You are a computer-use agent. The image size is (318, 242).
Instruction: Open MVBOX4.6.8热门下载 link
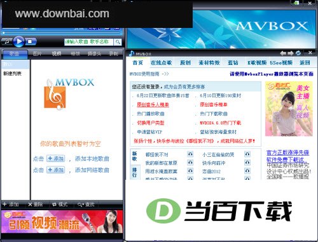pyautogui.click(x=221, y=123)
